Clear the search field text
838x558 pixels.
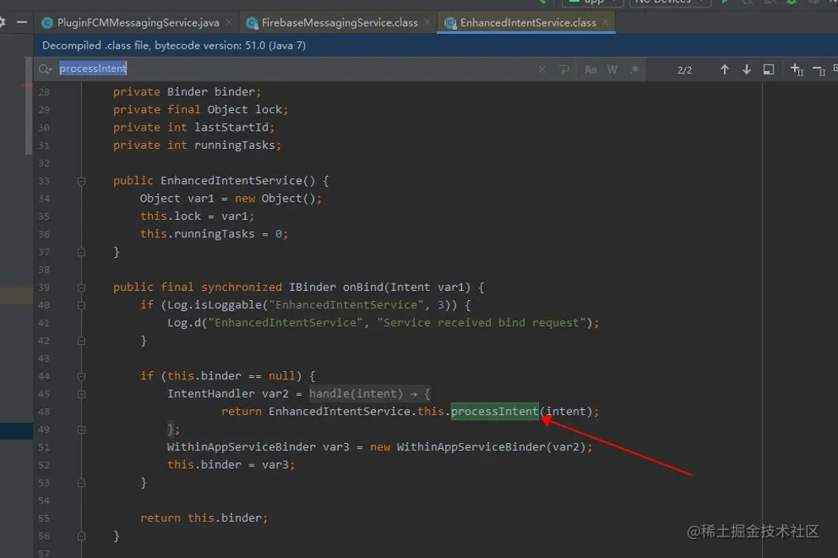[542, 69]
